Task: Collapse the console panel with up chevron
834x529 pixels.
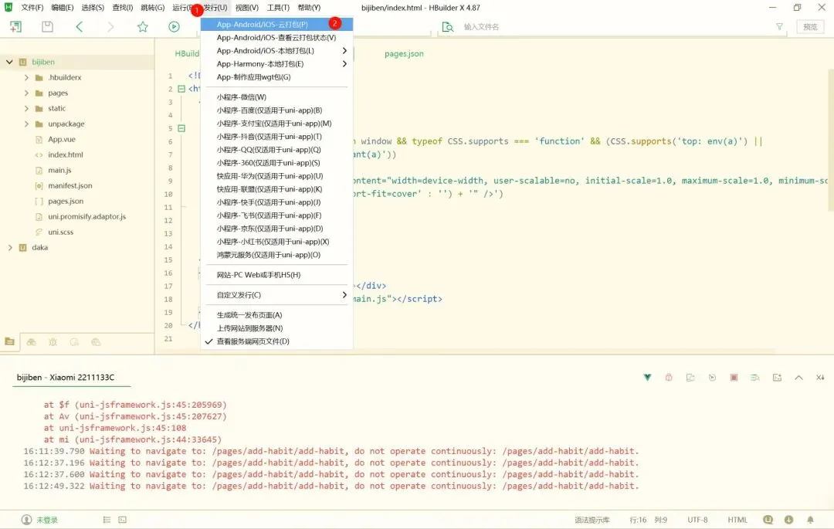Action: pos(798,378)
